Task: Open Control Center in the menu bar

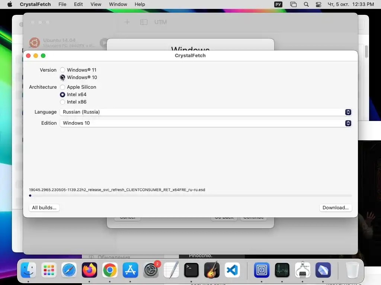Action: [318, 4]
